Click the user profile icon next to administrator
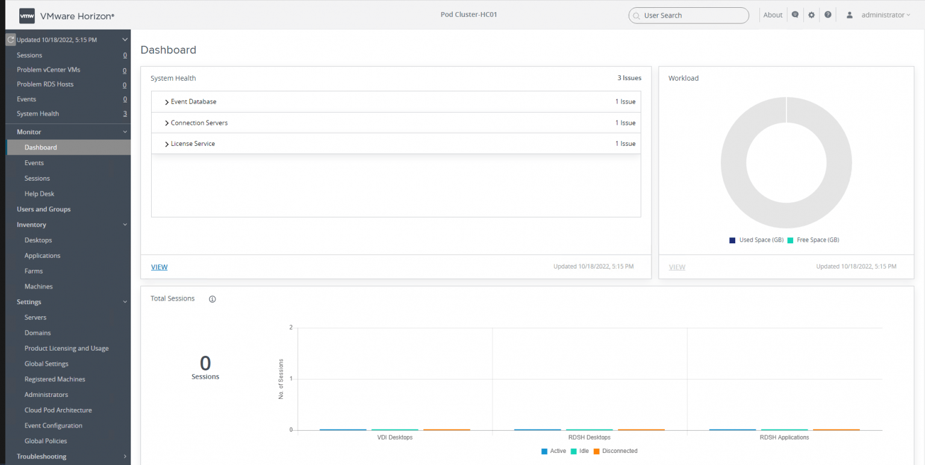Image resolution: width=925 pixels, height=465 pixels. (x=849, y=14)
